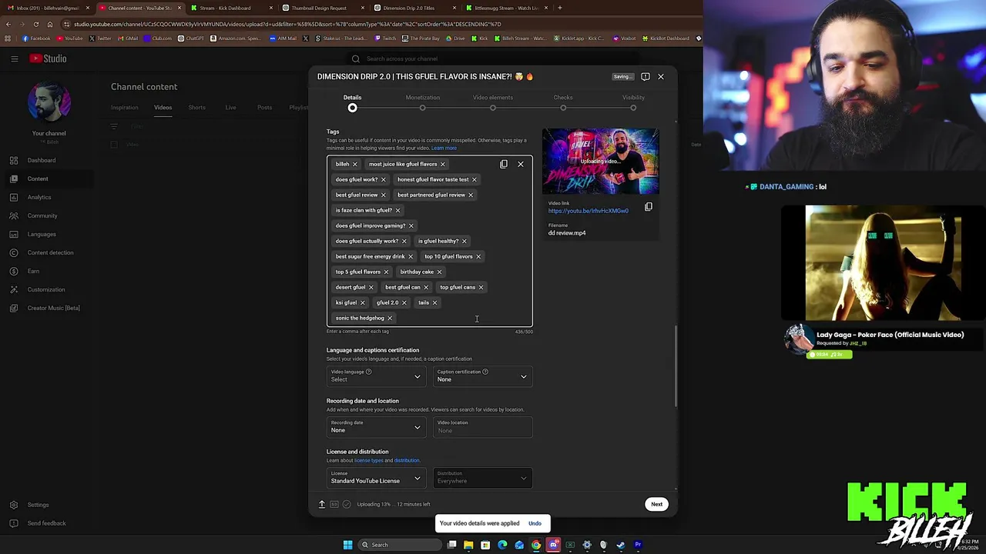
Task: Delete the 'best gfuel can' tag
Action: (x=425, y=287)
